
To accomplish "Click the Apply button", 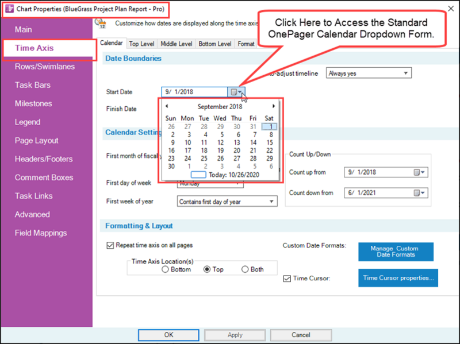I will coord(235,335).
